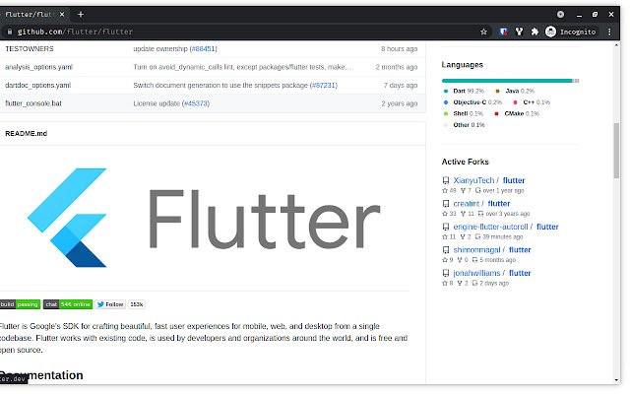Viewport: 630px width, 394px height.
Task: Open dartdoc_options.yaml file
Action: [37, 86]
